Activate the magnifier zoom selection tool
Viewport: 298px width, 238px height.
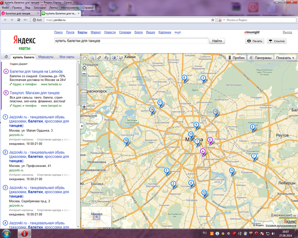click(x=92, y=58)
